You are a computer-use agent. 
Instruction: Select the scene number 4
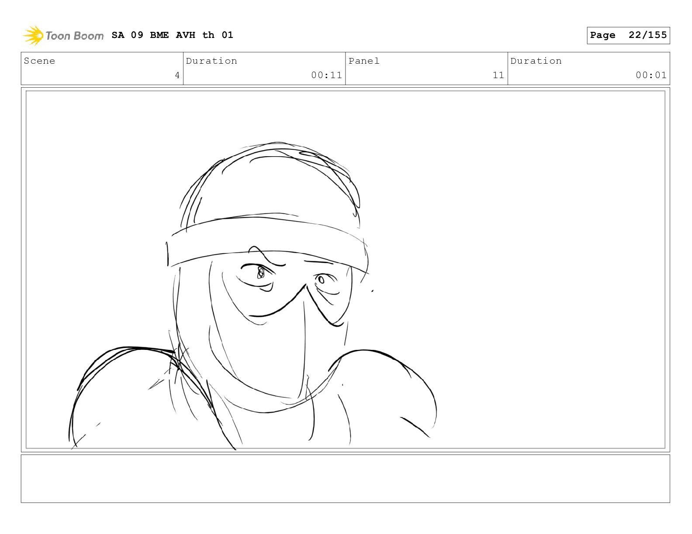click(177, 75)
